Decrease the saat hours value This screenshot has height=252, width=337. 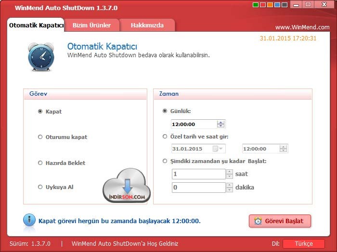coord(230,176)
